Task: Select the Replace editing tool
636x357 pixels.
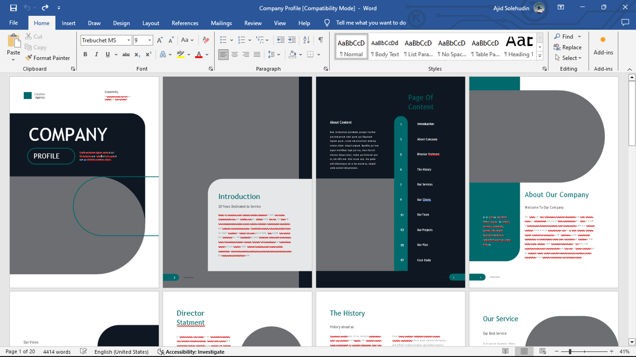Action: 568,47
